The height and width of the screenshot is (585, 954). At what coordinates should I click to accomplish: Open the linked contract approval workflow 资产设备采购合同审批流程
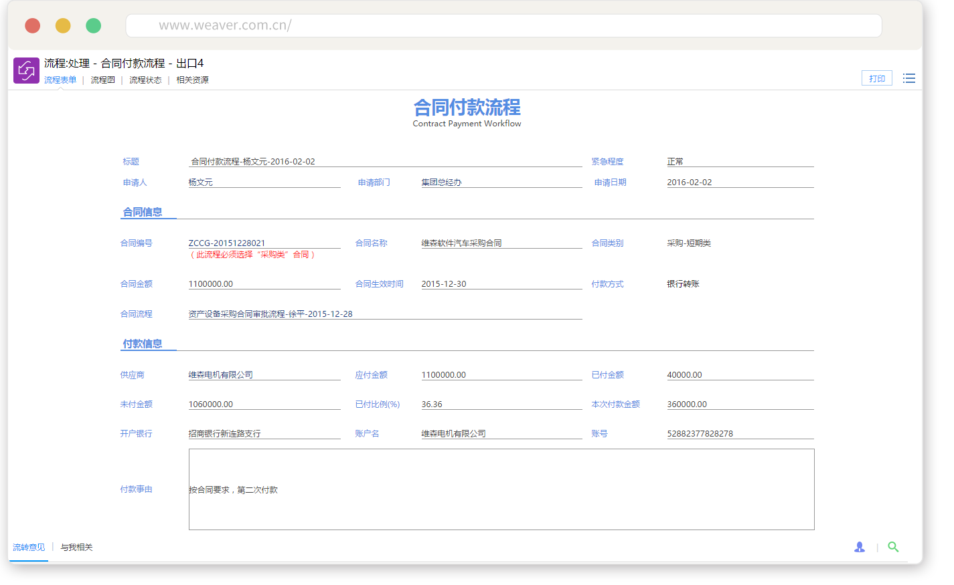click(x=270, y=314)
